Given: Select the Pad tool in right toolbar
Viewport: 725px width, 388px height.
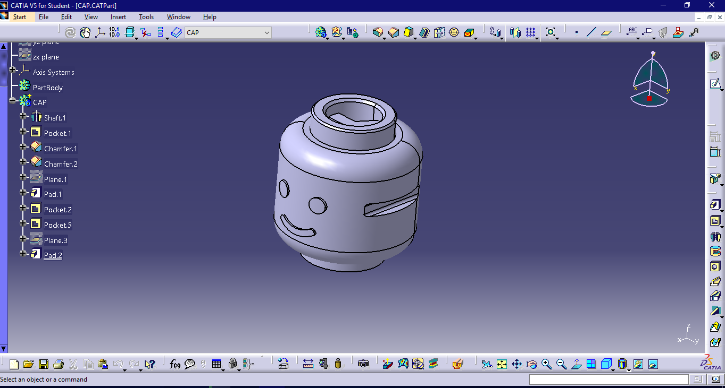Looking at the screenshot, I should pyautogui.click(x=715, y=205).
